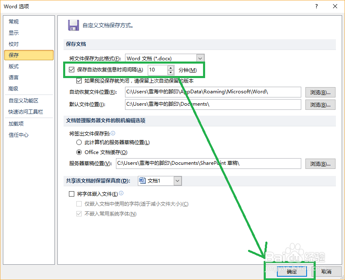Image resolution: width=345 pixels, height=280 pixels.
Task: Toggle 仅嵌入文档中使用的字符 checkbox
Action: 79,204
